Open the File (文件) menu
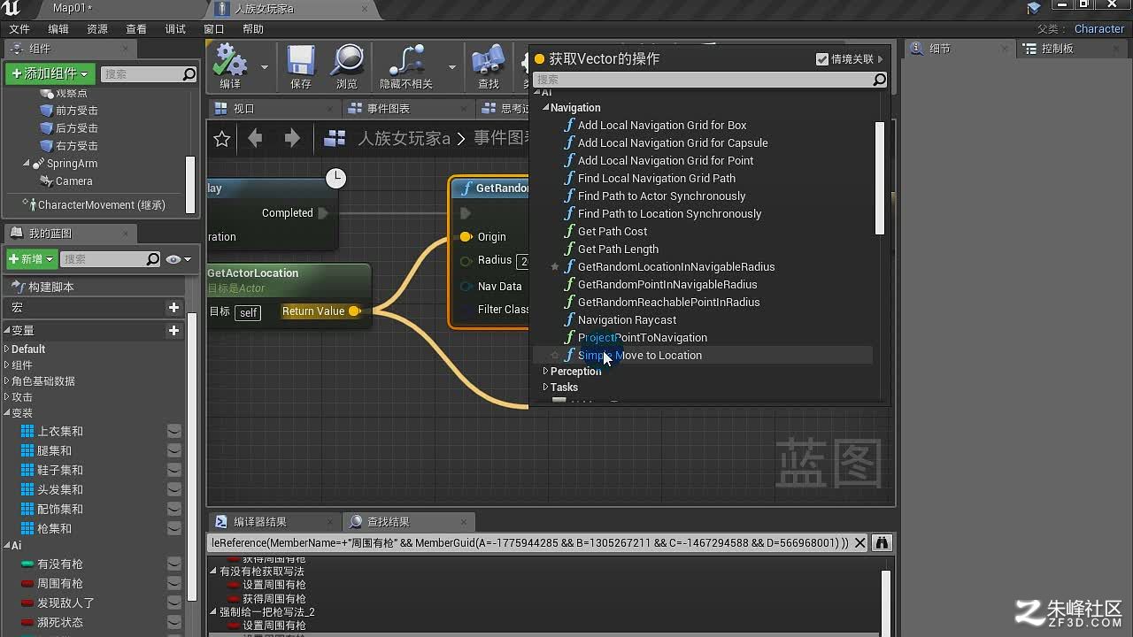This screenshot has height=637, width=1133. point(19,29)
